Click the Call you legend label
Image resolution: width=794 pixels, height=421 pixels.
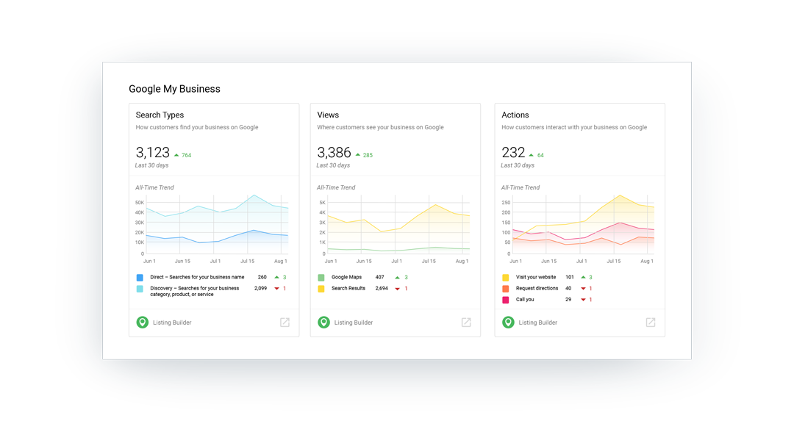point(525,300)
